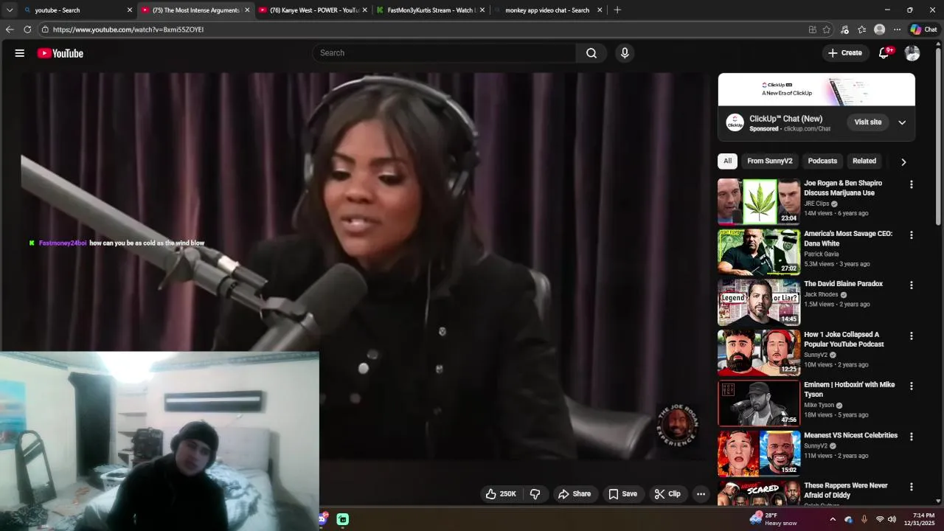Open options for 'Eminem | Hotboxin'' video
944x531 pixels.
tap(912, 386)
